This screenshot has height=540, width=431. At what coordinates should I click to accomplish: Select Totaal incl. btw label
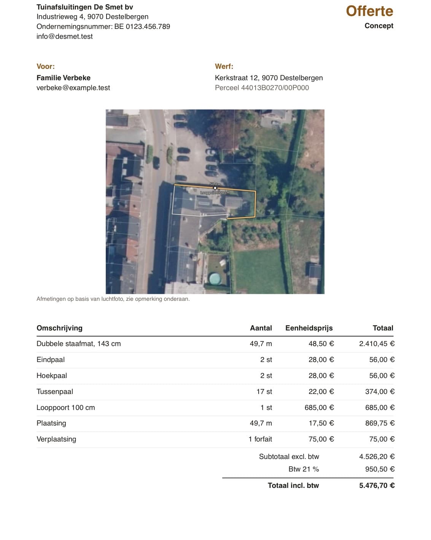tap(293, 486)
